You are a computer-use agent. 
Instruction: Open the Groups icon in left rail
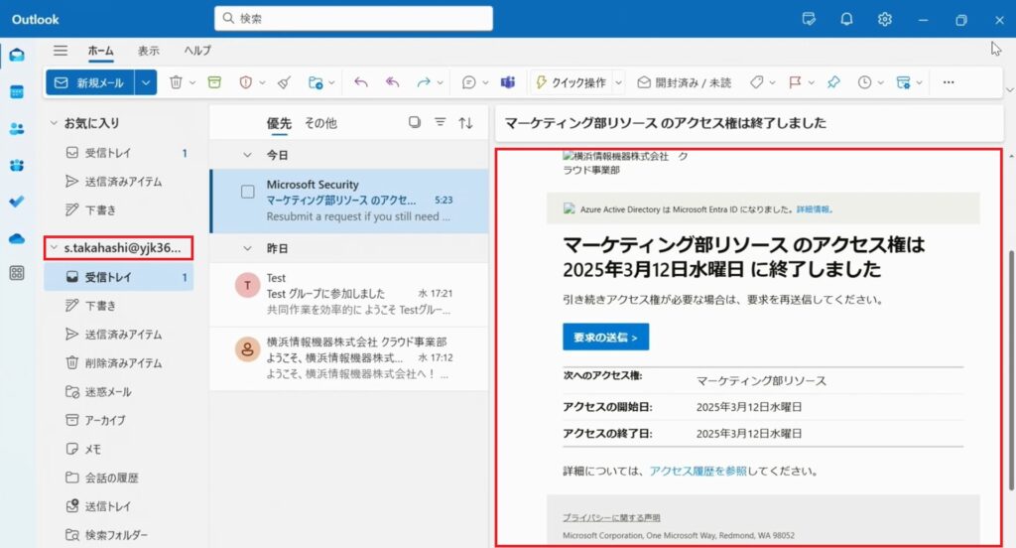click(x=17, y=166)
